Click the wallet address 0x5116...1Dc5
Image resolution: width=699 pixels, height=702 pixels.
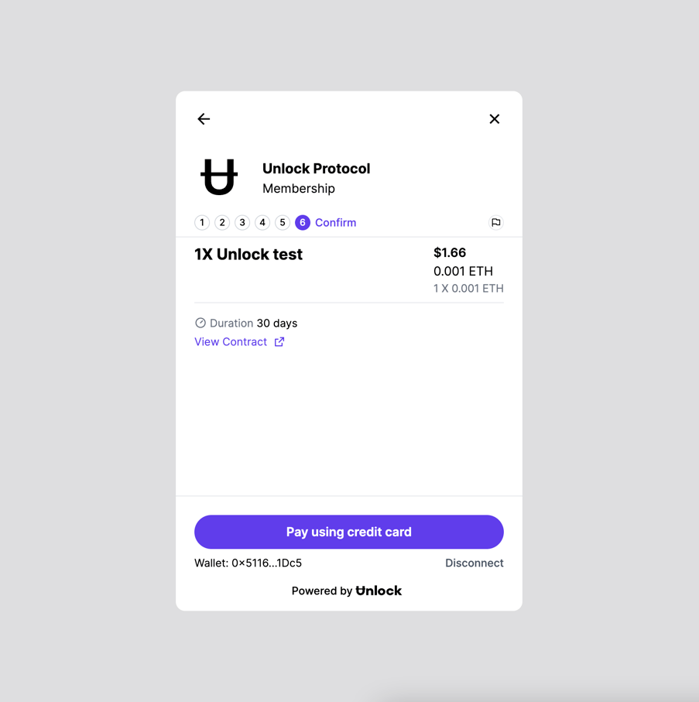point(266,563)
